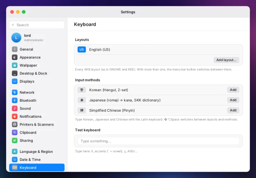Show Notifications settings
256x178 pixels.
37,116
